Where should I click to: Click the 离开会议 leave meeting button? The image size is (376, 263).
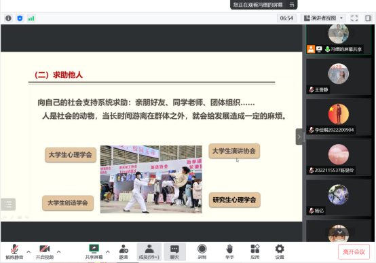coord(354,251)
